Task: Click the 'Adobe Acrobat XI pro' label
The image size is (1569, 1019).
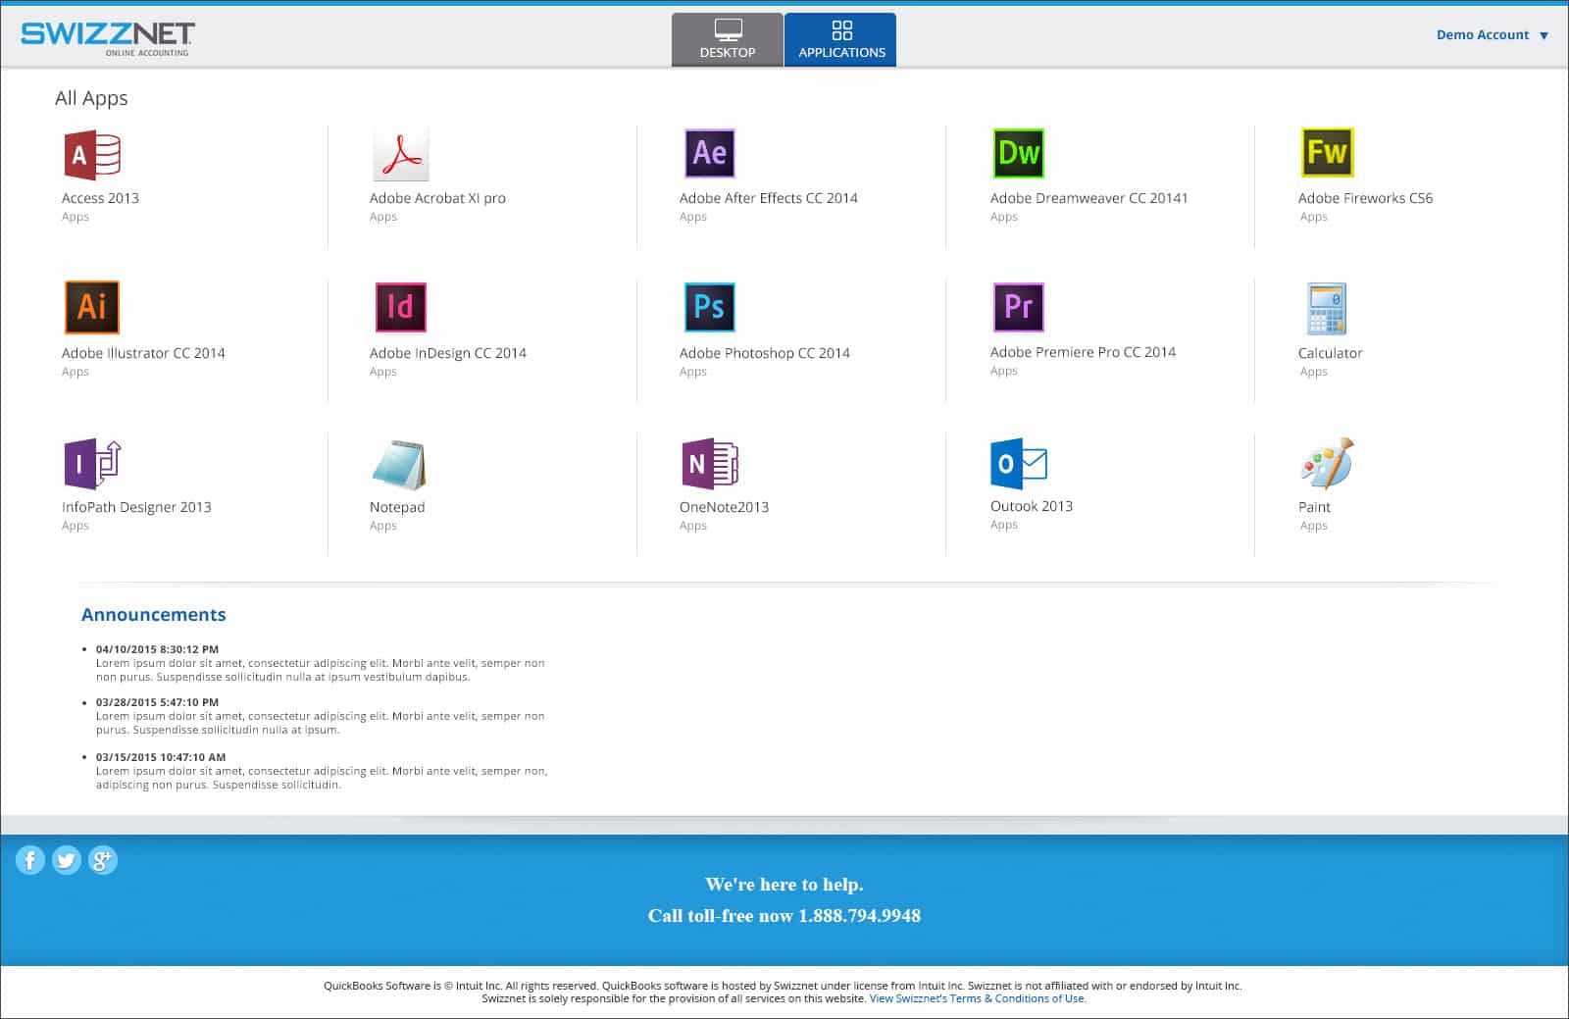Action: point(437,198)
